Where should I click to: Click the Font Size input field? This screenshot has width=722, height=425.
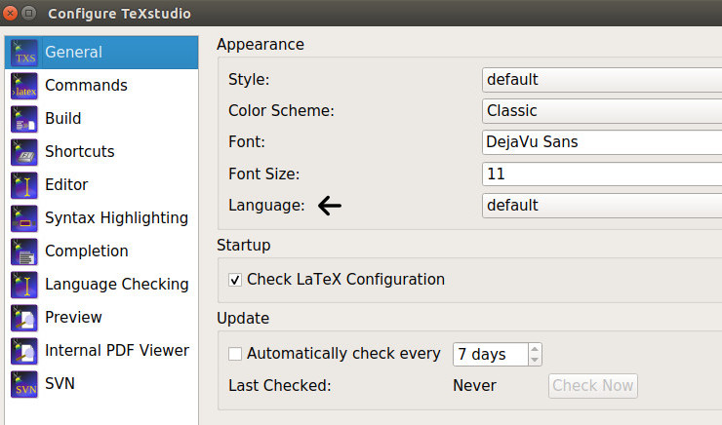(601, 174)
